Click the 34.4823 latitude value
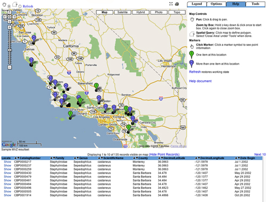Image resolution: width=267 pixels, height=202 pixels. pos(163,188)
